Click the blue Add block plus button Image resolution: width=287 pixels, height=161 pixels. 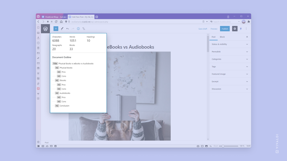click(x=56, y=29)
